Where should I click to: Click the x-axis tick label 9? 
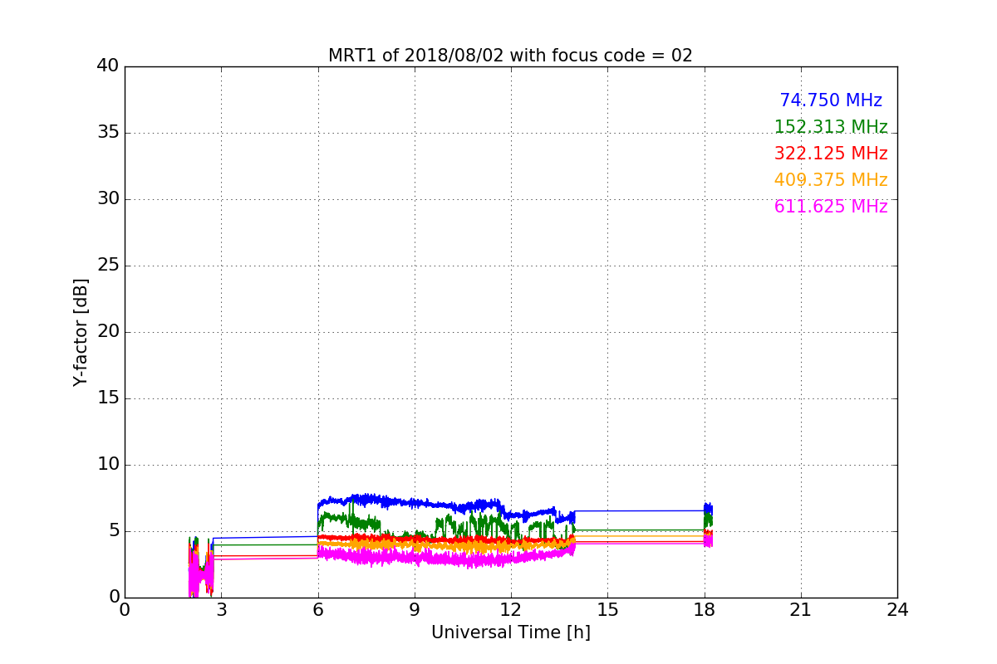[415, 609]
